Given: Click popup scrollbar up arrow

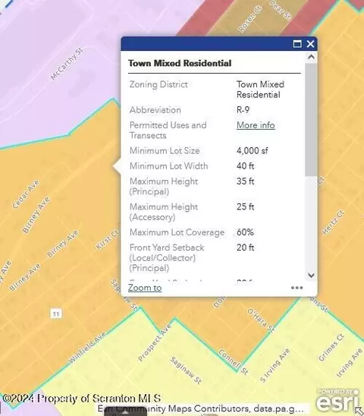Looking at the screenshot, I should pyautogui.click(x=311, y=57).
